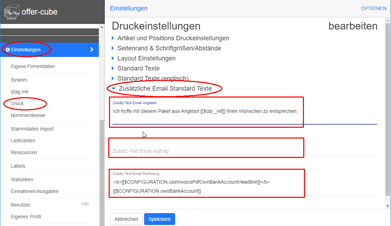Image resolution: width=391 pixels, height=226 pixels.
Task: Select Nummernkreise in the sidebar
Action: (x=28, y=115)
